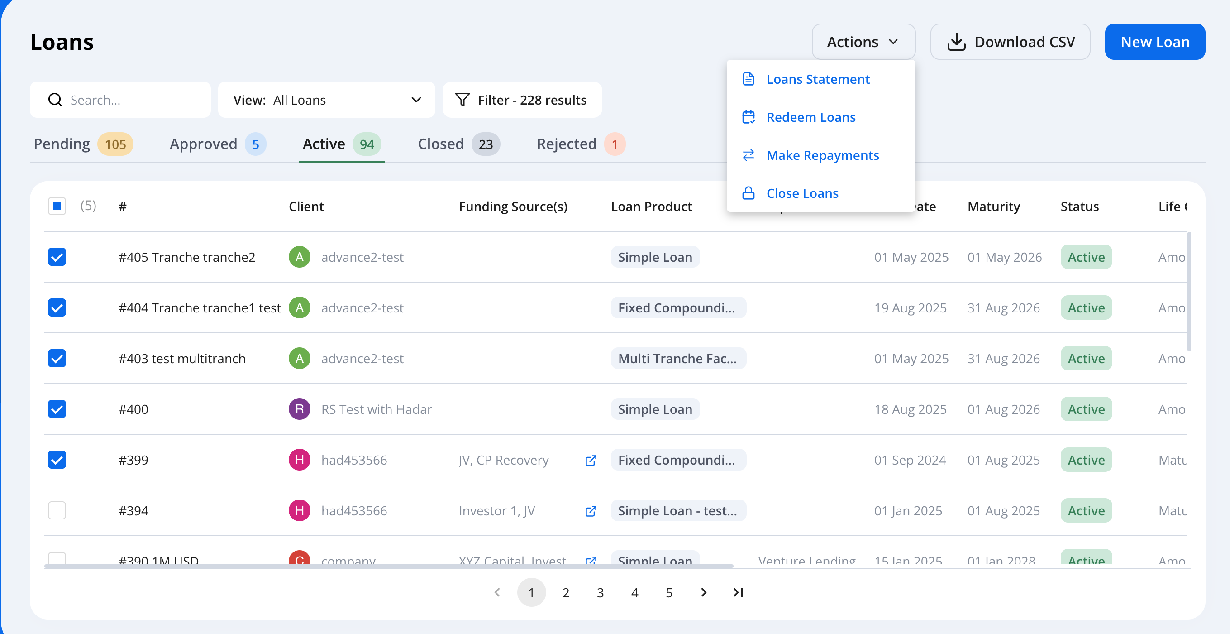Click avatar A on #405 row
The height and width of the screenshot is (634, 1230).
pos(300,257)
